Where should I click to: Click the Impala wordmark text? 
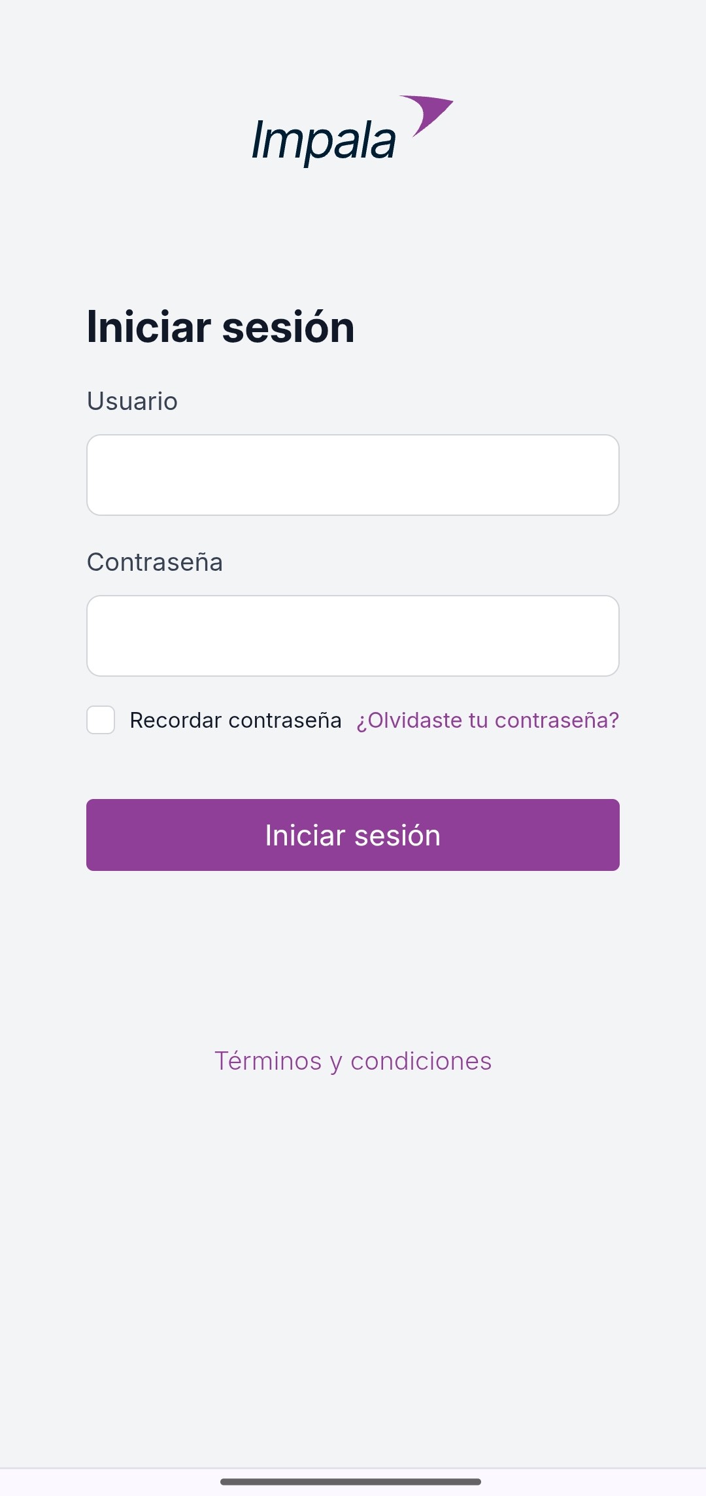324,141
